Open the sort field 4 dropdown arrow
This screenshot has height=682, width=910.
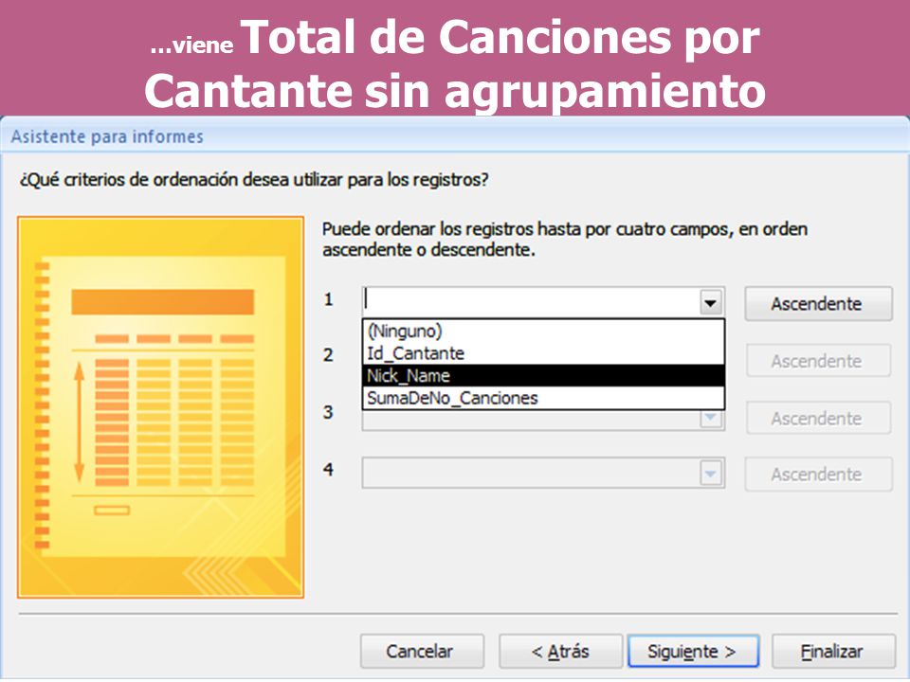(710, 474)
